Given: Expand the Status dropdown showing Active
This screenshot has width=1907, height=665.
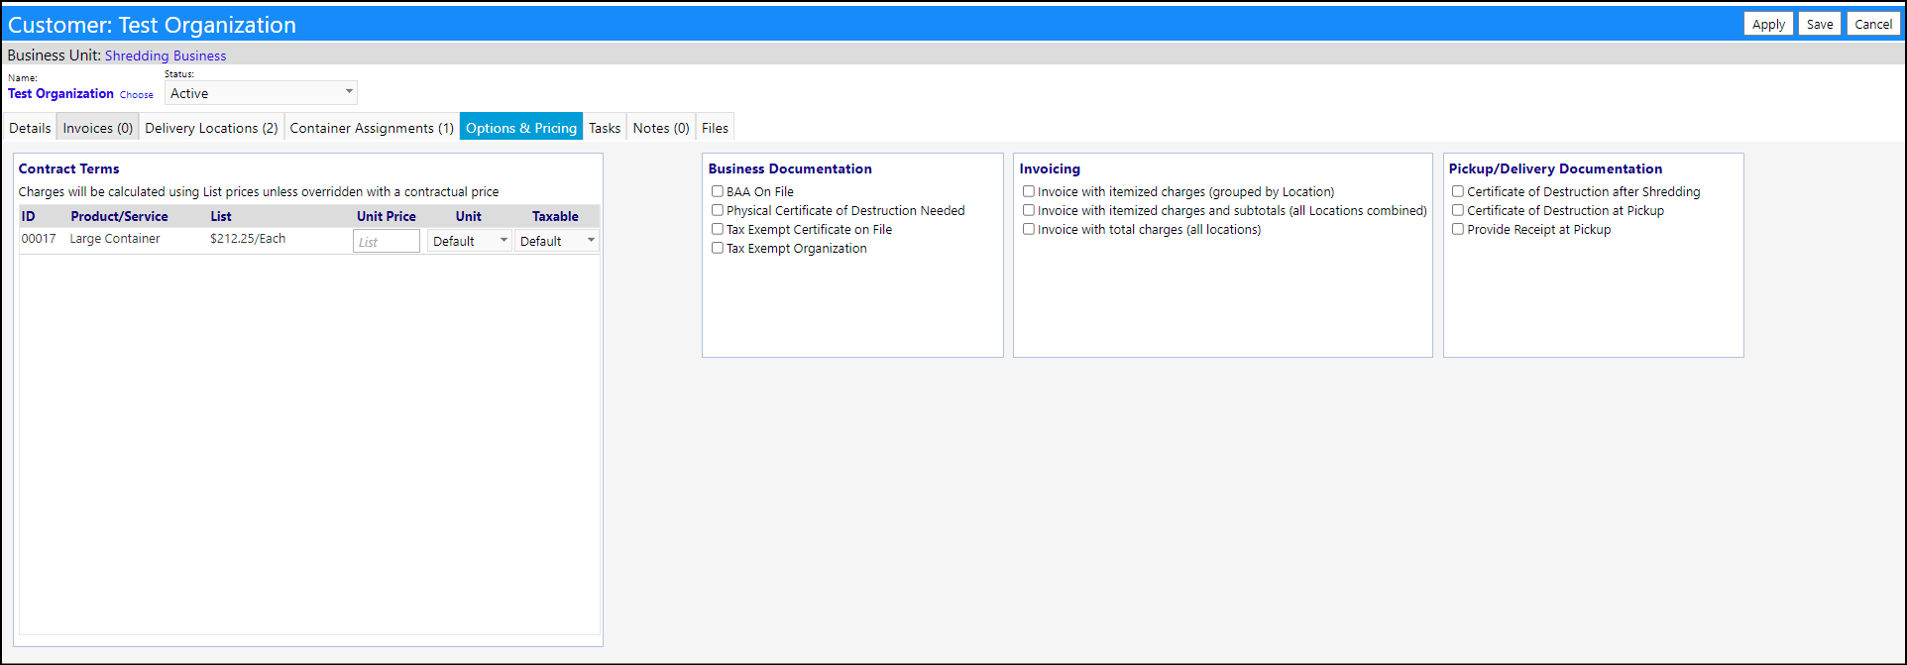Looking at the screenshot, I should click(x=261, y=93).
